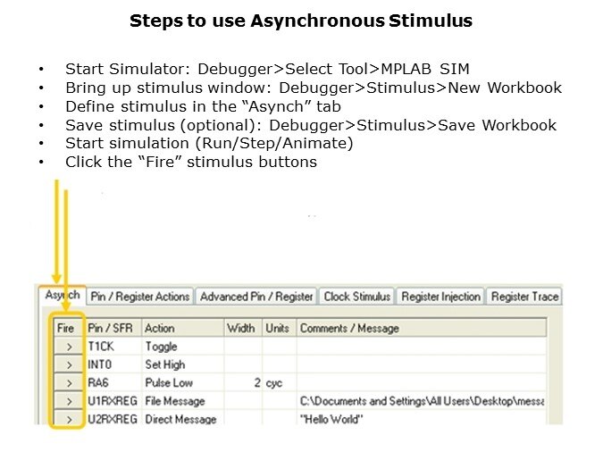Fire the T1CK Toggle stimulus
The image size is (603, 452).
tap(65, 347)
